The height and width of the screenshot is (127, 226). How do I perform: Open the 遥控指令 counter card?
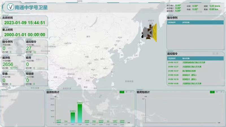click(35, 47)
